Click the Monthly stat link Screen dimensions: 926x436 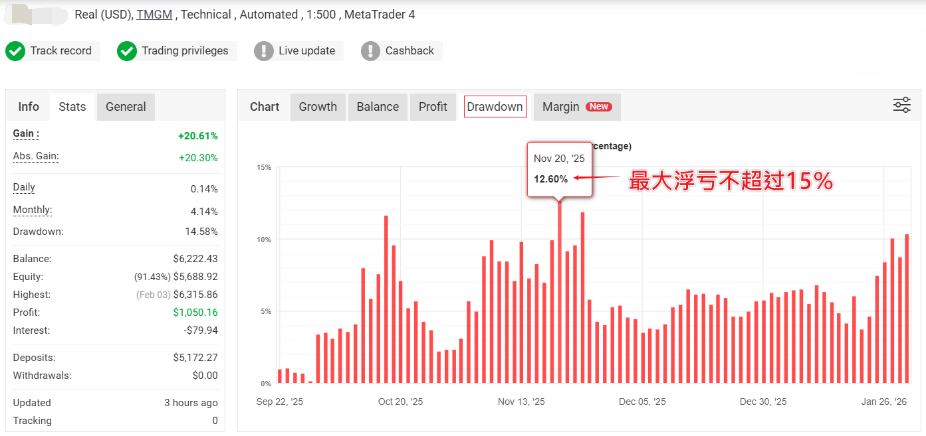tap(31, 210)
